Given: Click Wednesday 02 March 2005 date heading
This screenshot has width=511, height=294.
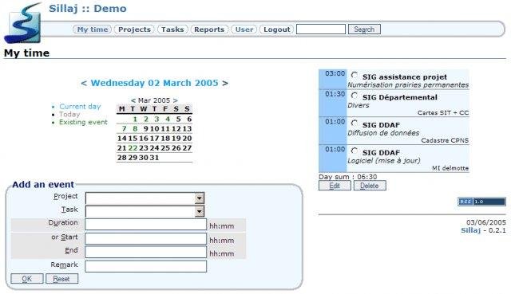Looking at the screenshot, I should (154, 83).
